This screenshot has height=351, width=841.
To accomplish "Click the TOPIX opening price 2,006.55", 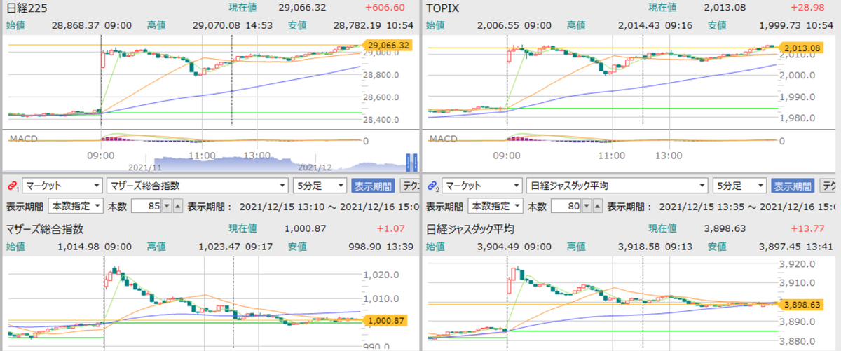I will pos(500,25).
